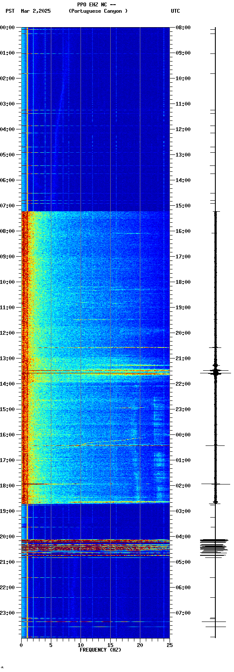Click the UTC time label '20:00'
The width and height of the screenshot is (234, 672).
183,333
